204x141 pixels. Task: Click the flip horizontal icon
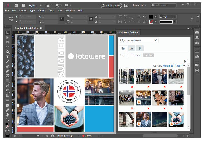pos(120,22)
